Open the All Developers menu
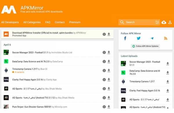Screen dimensions: 174x113 [x=10, y=22]
